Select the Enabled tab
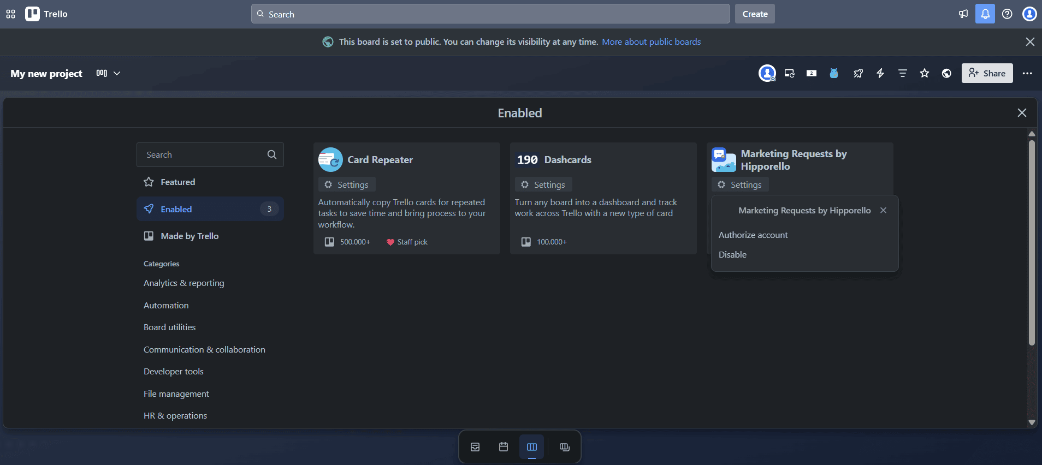Screen dimensions: 1042x465 (x=210, y=208)
